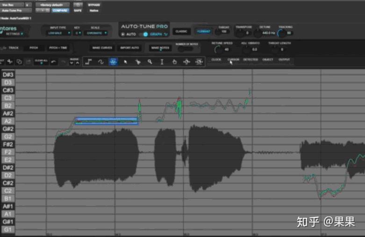Click the TRACKING knob

pyautogui.click(x=282, y=33)
